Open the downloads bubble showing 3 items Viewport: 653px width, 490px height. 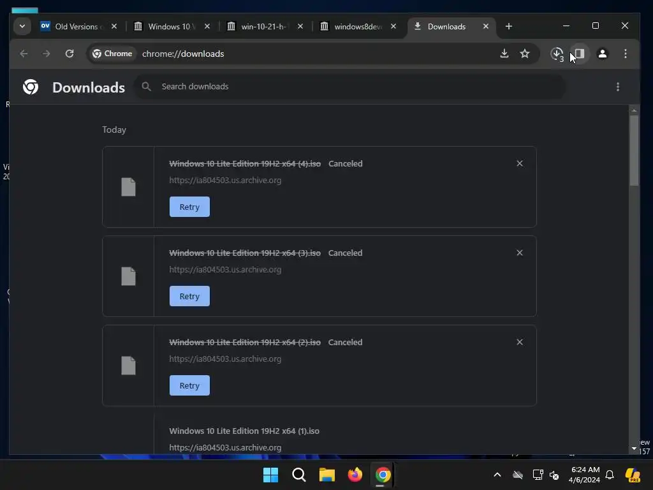coord(557,54)
